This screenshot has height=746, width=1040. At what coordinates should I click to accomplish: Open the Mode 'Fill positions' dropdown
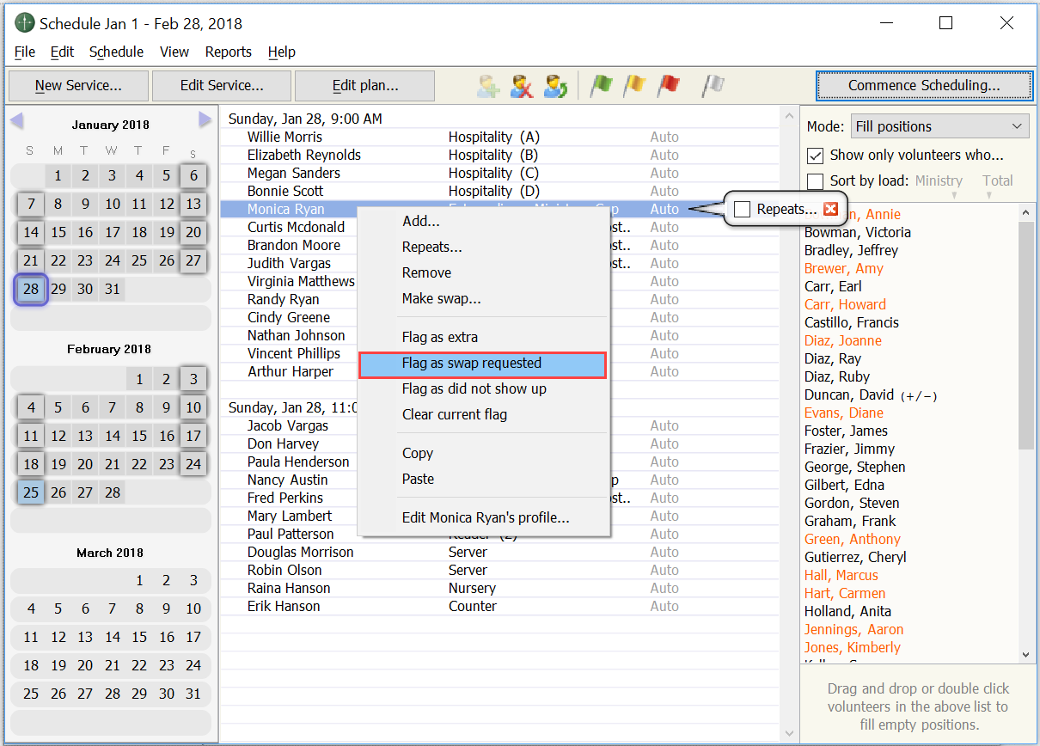[939, 126]
